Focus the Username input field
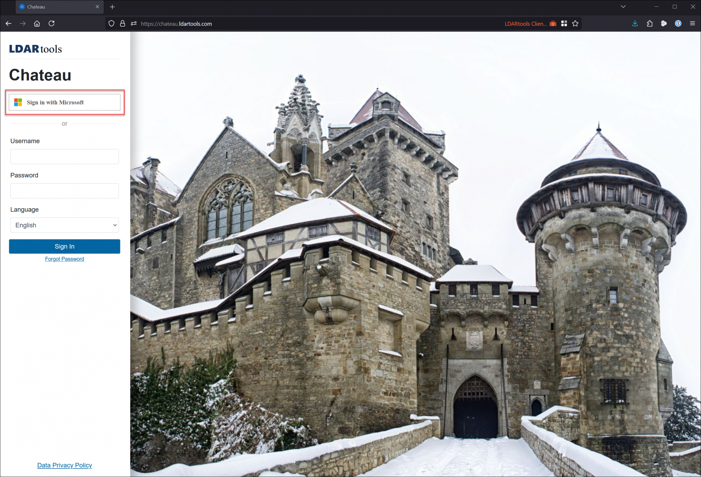The width and height of the screenshot is (701, 477). tap(65, 157)
